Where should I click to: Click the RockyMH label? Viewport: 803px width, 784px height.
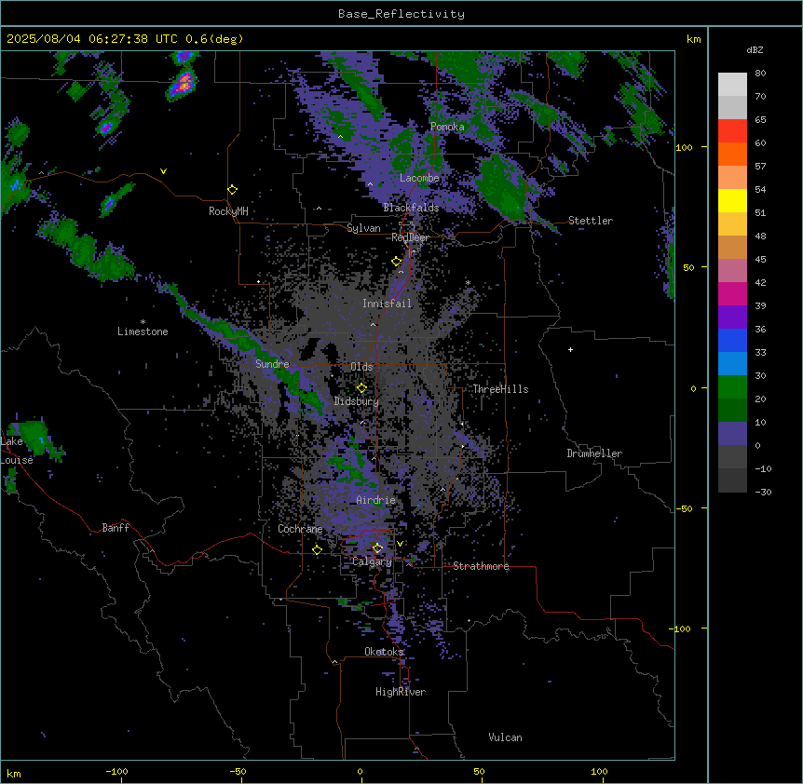click(x=228, y=211)
